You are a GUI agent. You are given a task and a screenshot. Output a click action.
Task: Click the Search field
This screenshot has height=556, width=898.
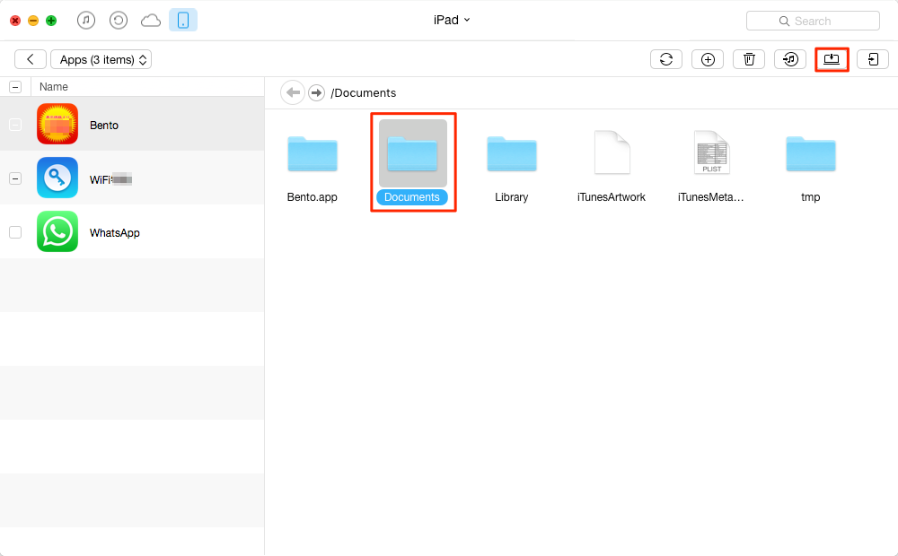[x=813, y=21]
